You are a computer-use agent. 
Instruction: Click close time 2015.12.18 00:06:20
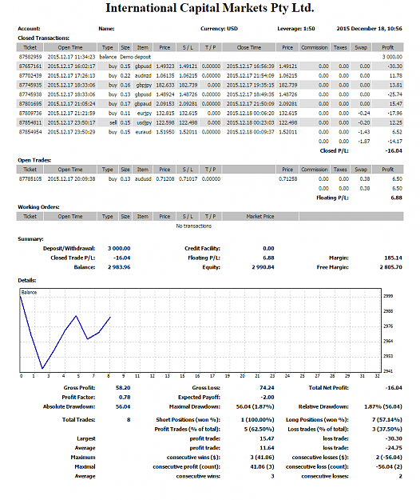point(251,114)
